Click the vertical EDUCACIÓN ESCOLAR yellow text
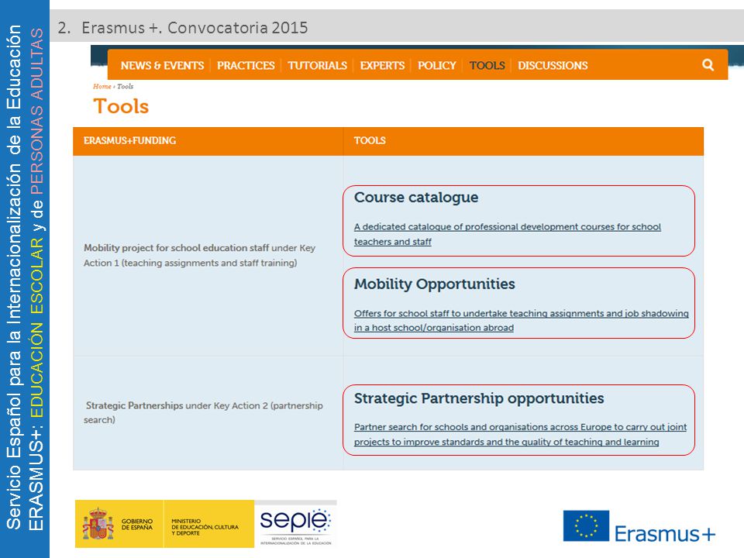Image resolution: width=744 pixels, height=558 pixels. [36, 327]
